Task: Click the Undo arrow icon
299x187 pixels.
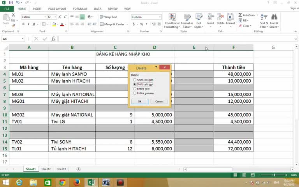Action: 18,2
